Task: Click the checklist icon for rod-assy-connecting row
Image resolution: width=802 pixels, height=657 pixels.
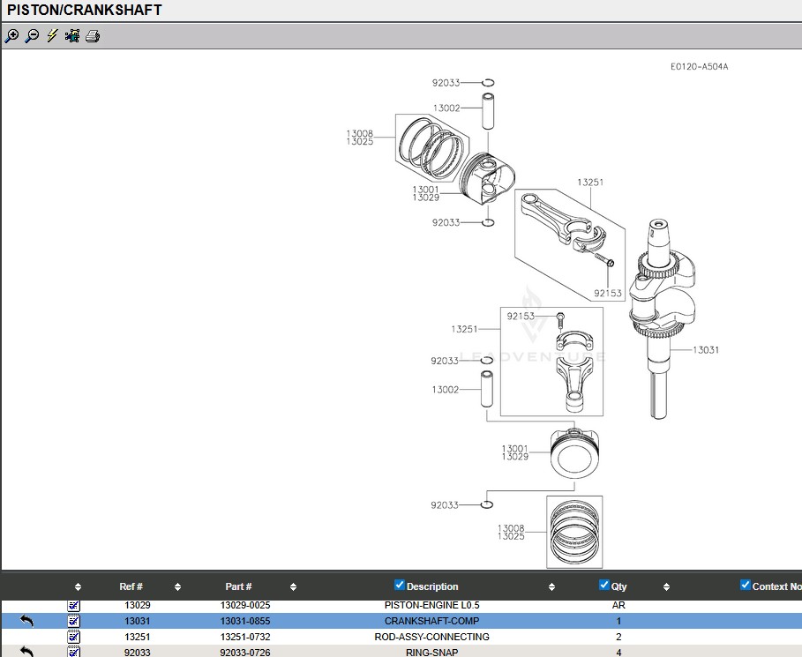Action: [74, 636]
